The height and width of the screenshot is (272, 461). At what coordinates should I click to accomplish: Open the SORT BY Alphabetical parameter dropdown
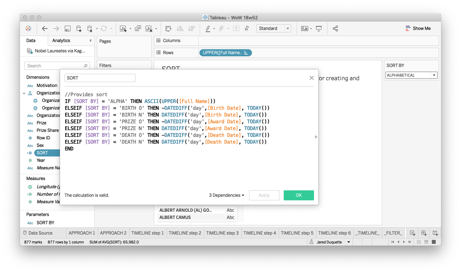412,75
